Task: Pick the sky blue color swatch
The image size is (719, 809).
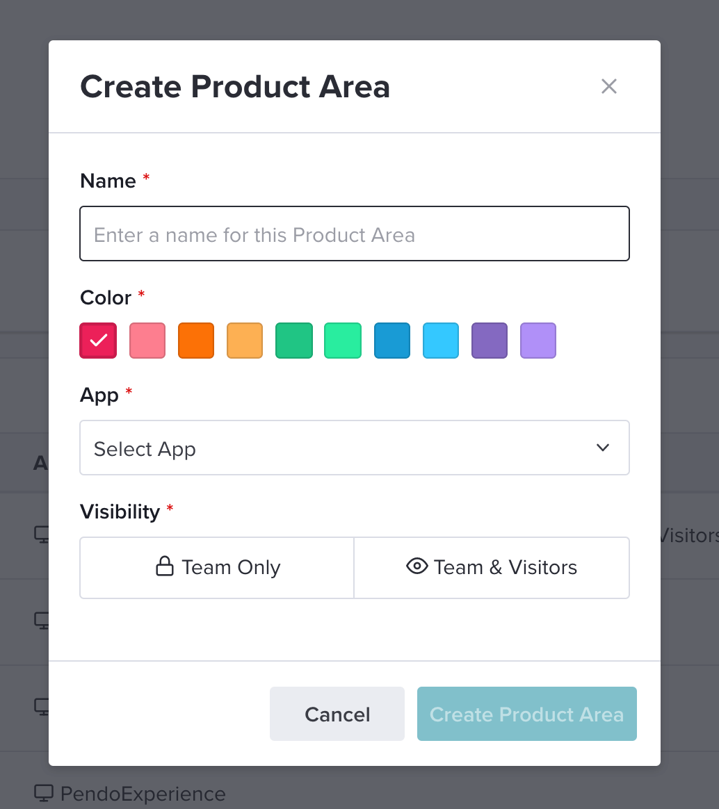Action: point(441,341)
